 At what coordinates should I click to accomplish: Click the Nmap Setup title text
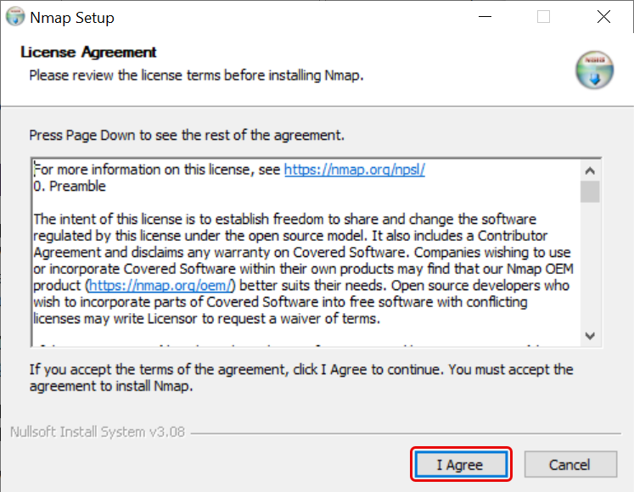click(72, 18)
